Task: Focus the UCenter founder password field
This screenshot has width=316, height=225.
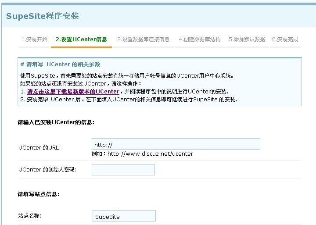Action: [x=123, y=170]
